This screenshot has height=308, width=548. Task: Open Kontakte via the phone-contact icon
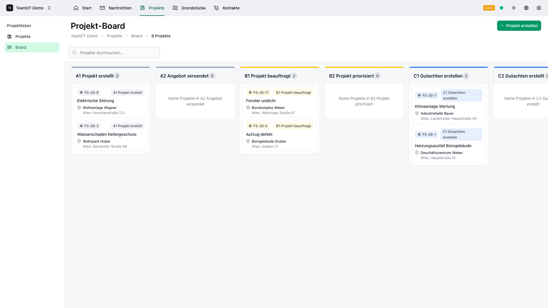coord(216,8)
